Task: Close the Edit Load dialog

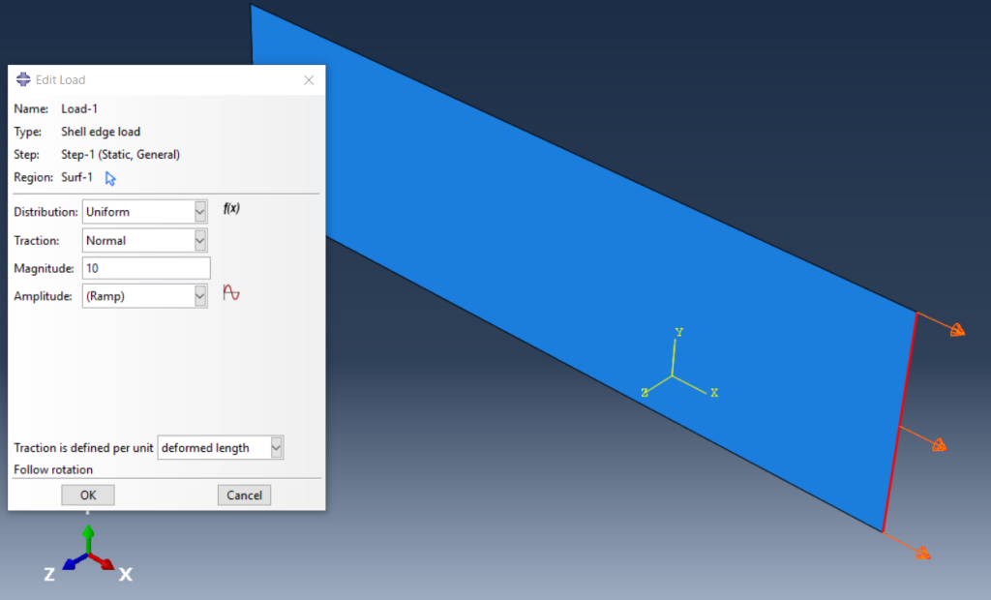Action: coord(309,79)
